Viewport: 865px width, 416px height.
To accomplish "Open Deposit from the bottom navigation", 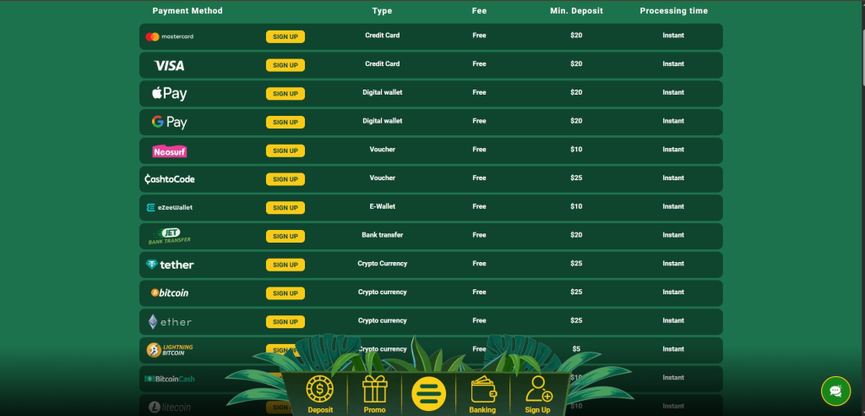I will 320,395.
